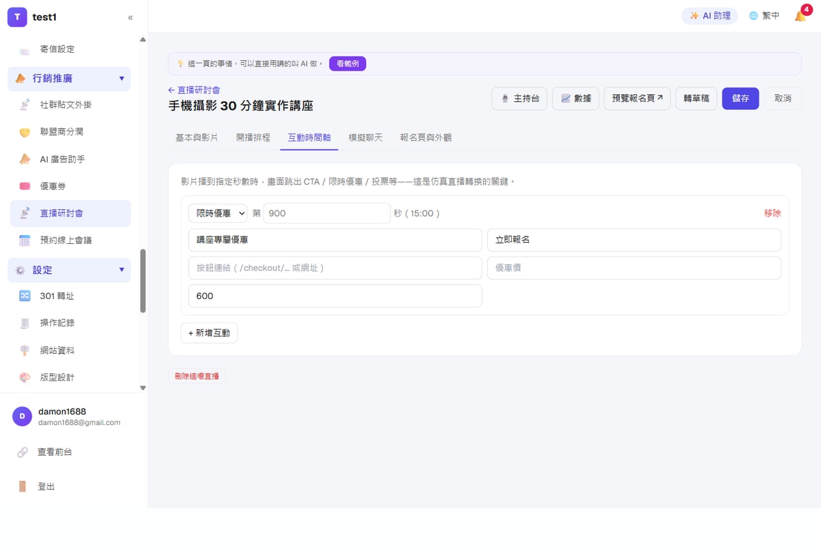Click the 社群貼文外掛 sidebar icon
Image resolution: width=821 pixels, height=556 pixels.
coord(25,105)
